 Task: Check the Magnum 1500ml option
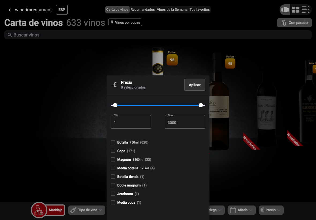point(113,159)
